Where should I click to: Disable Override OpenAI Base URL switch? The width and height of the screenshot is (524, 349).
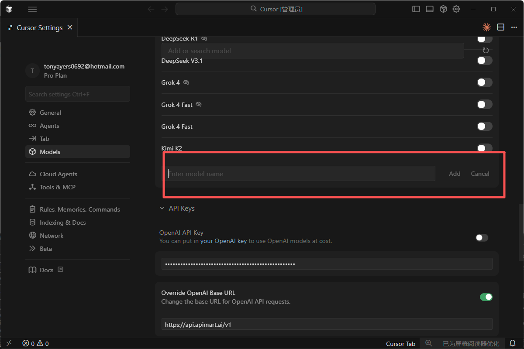(486, 297)
